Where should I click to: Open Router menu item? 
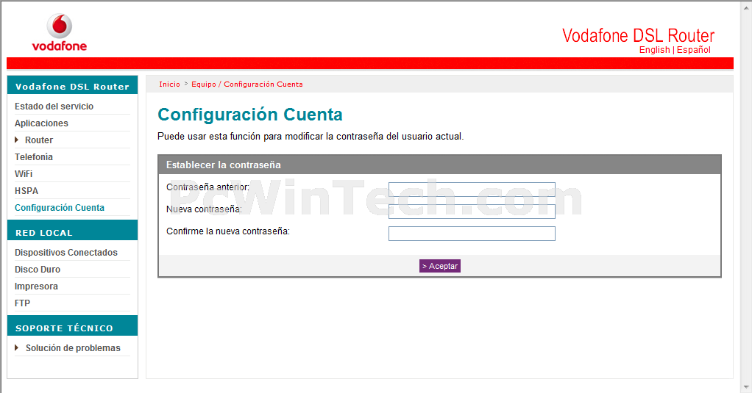(x=39, y=140)
